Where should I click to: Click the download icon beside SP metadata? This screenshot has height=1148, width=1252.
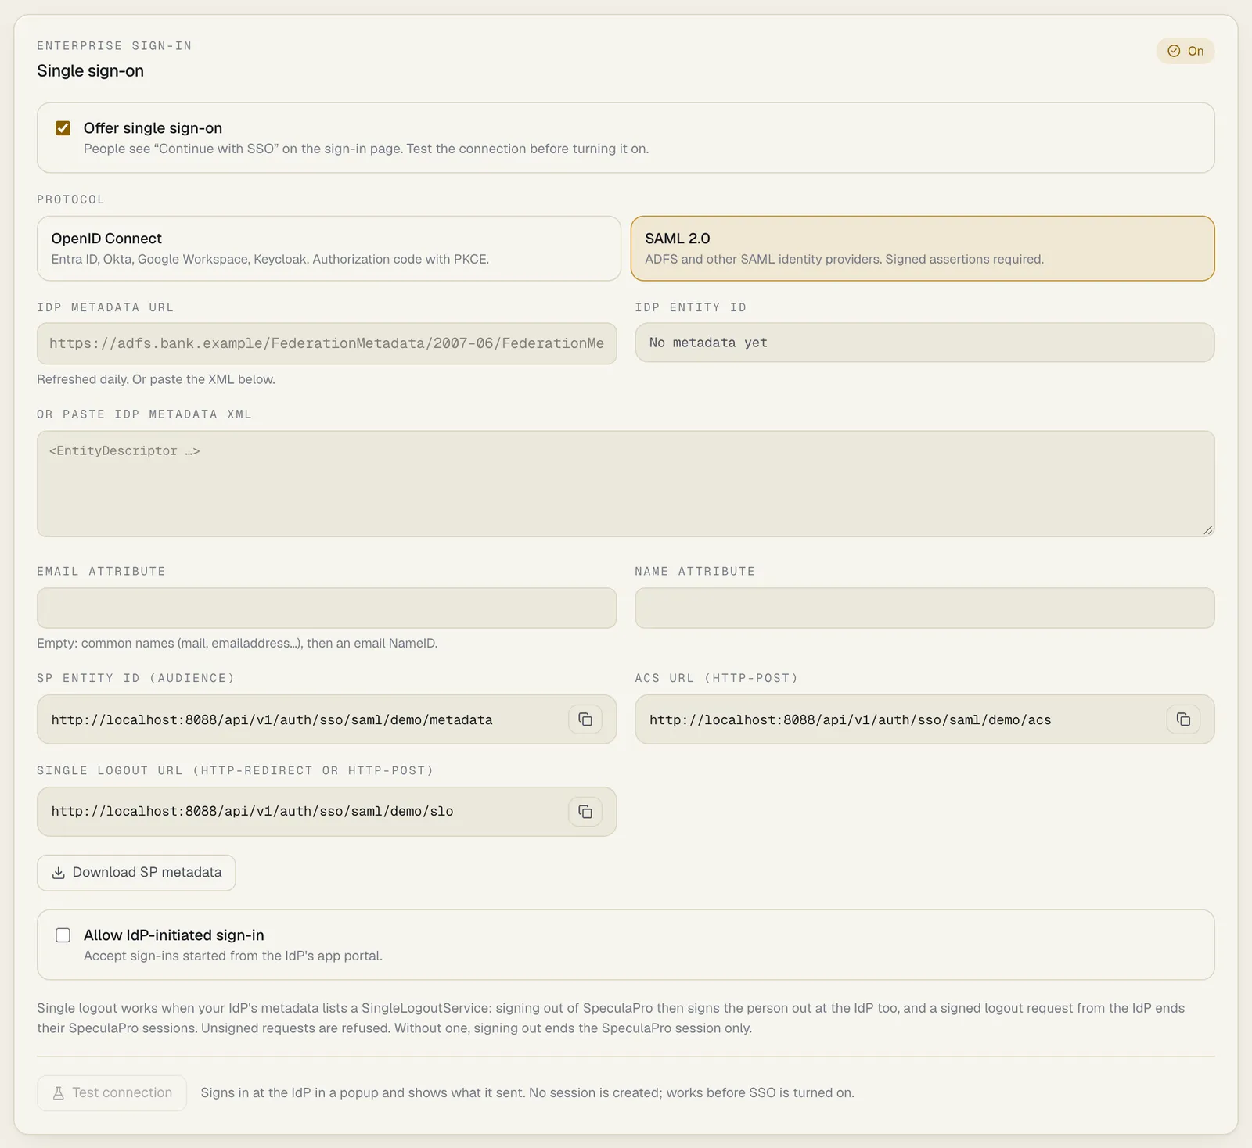tap(58, 873)
